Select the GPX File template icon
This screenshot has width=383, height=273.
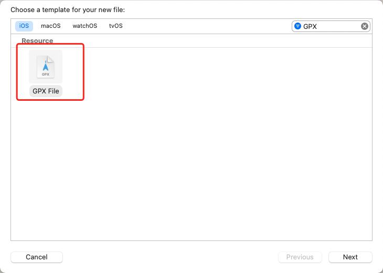pyautogui.click(x=46, y=67)
